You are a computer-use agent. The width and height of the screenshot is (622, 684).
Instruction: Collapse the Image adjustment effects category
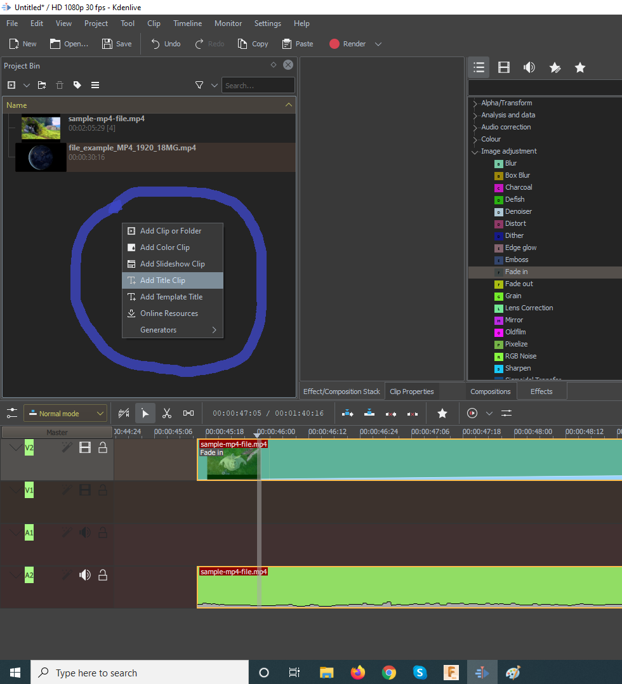pyautogui.click(x=475, y=152)
